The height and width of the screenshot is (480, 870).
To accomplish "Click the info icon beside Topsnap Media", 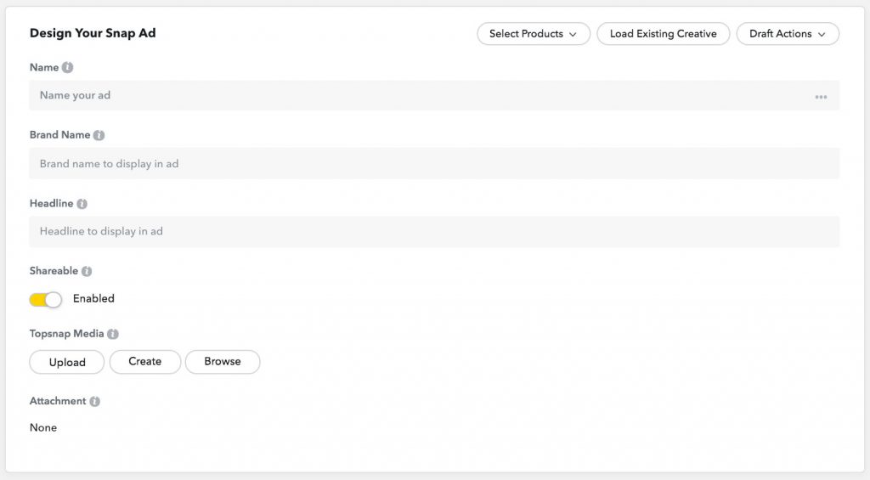I will pos(113,334).
